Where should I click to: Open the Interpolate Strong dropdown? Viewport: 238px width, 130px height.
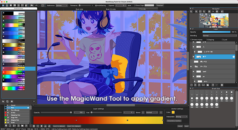coord(181,117)
